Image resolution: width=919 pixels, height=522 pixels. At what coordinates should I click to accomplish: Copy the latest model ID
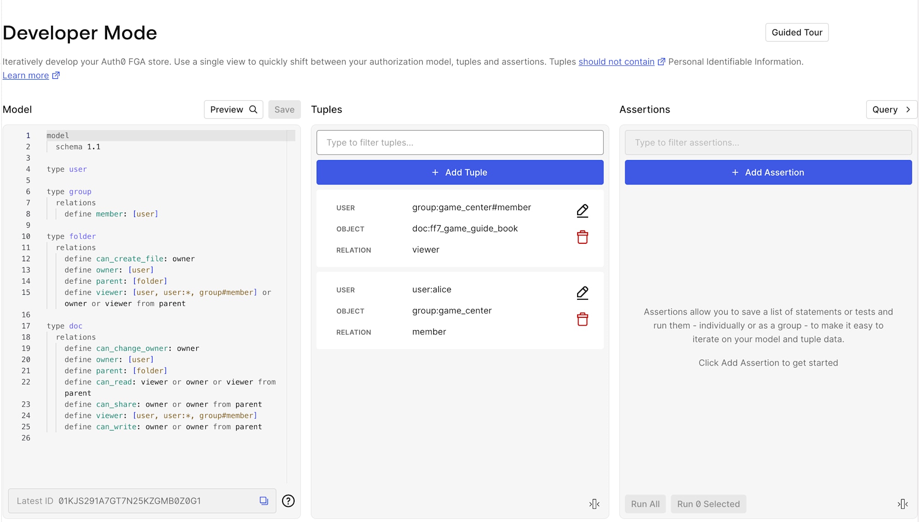point(264,501)
